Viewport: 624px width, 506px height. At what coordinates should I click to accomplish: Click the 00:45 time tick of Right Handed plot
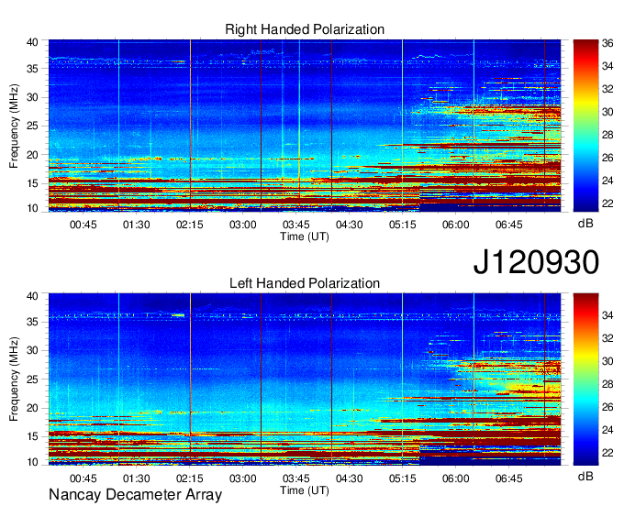[x=84, y=225]
